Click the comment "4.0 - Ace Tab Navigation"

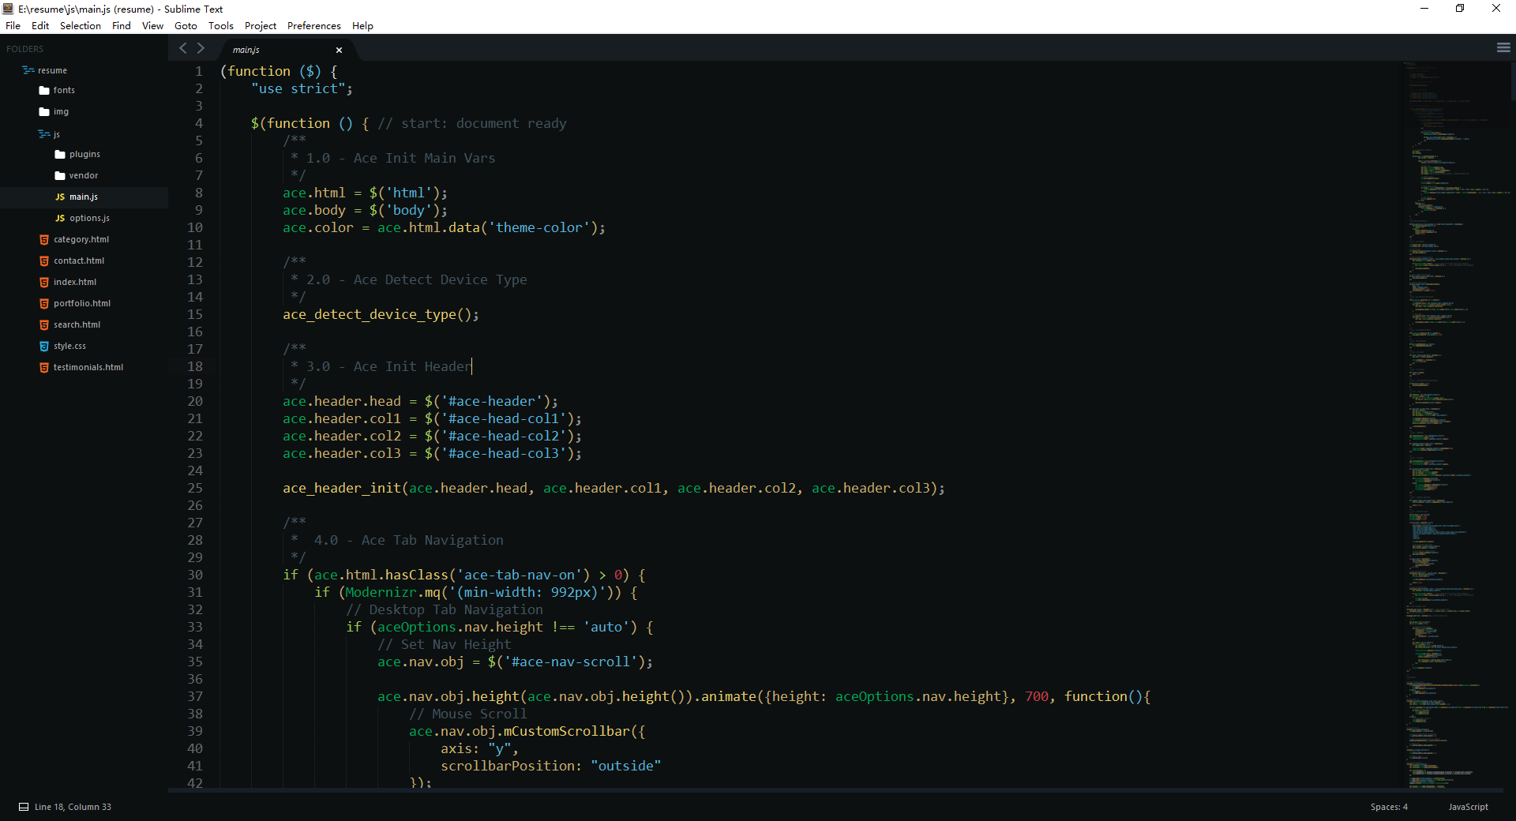pyautogui.click(x=408, y=540)
